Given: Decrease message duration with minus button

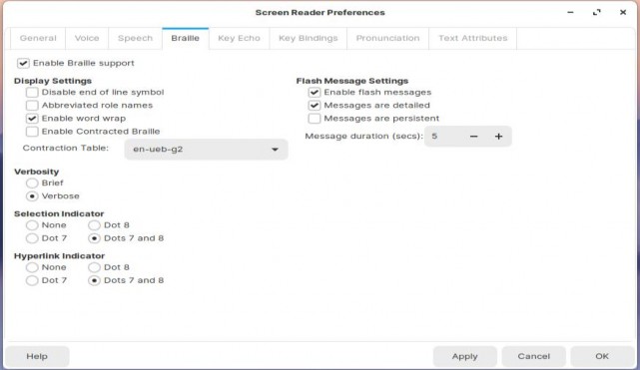Looking at the screenshot, I should 473,137.
